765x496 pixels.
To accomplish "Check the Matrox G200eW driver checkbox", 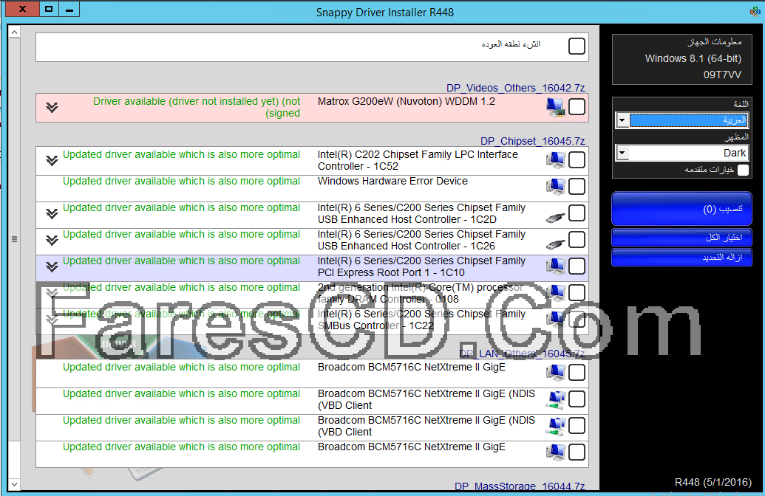I will (x=577, y=107).
